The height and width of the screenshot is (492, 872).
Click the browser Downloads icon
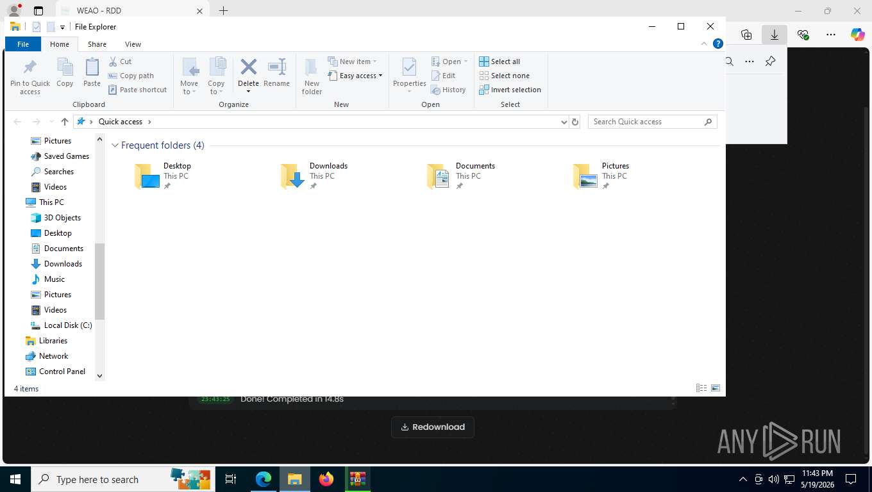775,35
